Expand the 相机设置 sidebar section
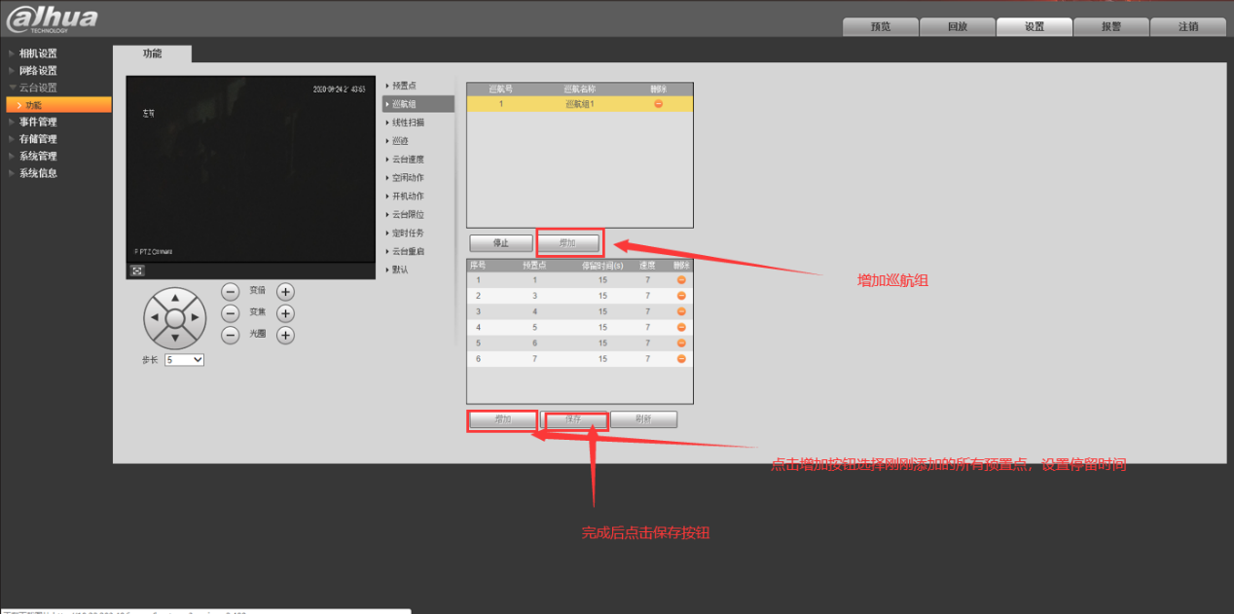 38,54
